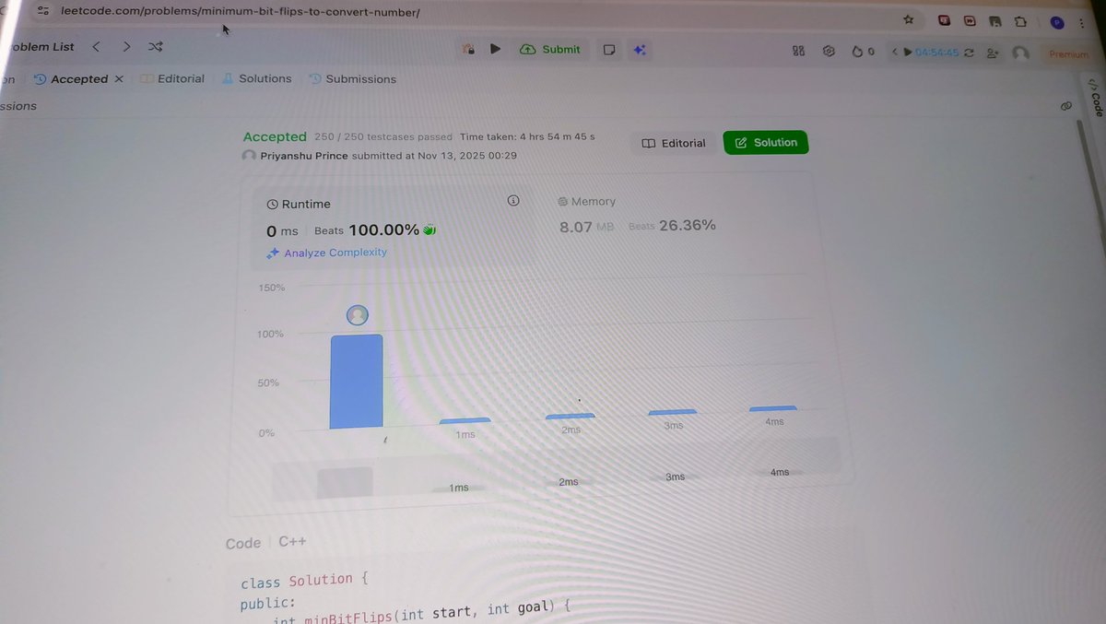1106x624 pixels.
Task: Go to next problem chevron
Action: tap(126, 46)
